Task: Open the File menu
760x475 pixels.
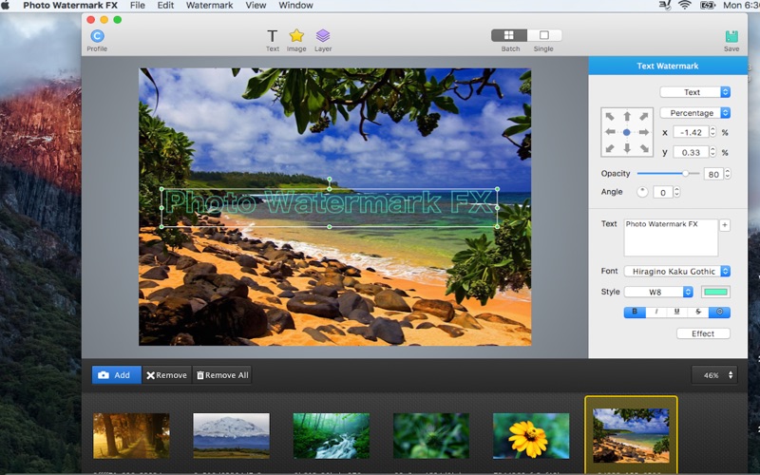Action: pos(137,6)
